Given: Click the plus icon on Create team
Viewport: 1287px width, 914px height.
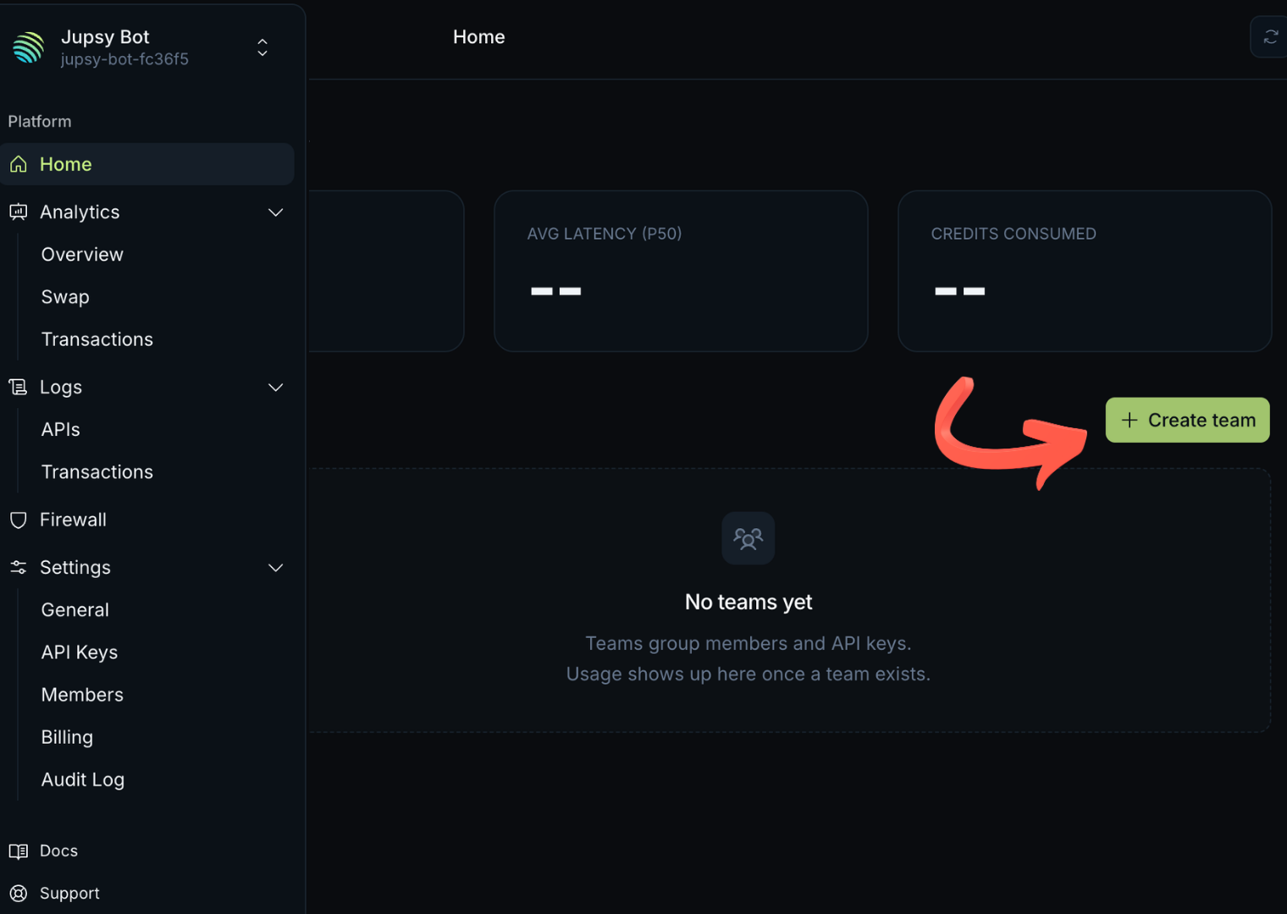Looking at the screenshot, I should [1130, 420].
